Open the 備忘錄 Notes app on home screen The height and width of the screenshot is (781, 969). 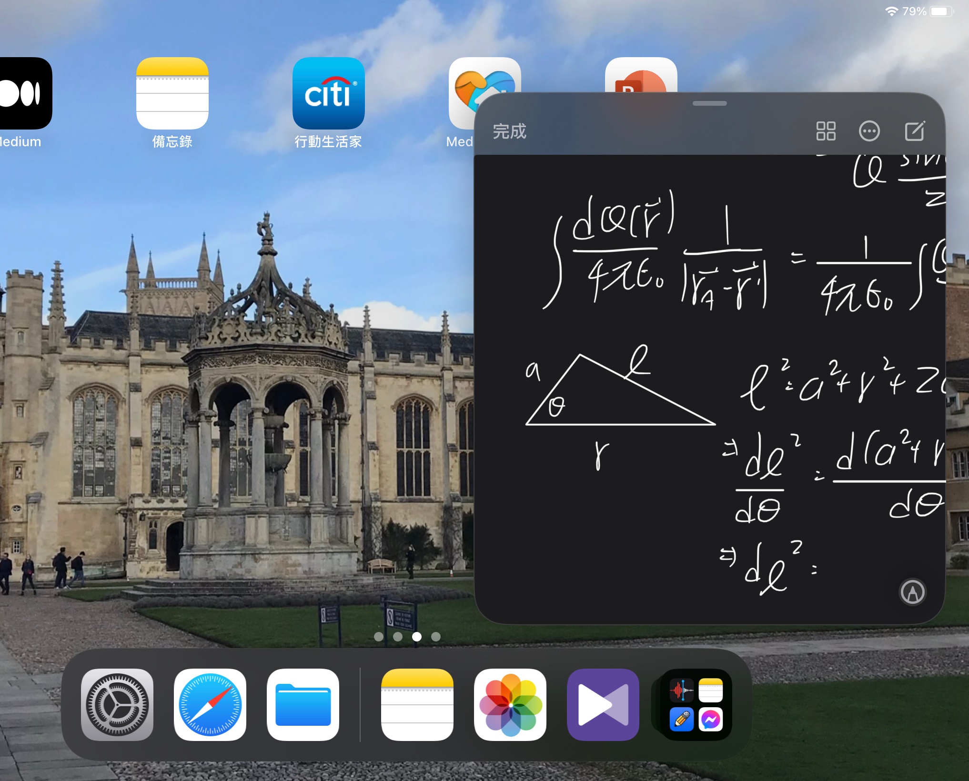pos(172,93)
